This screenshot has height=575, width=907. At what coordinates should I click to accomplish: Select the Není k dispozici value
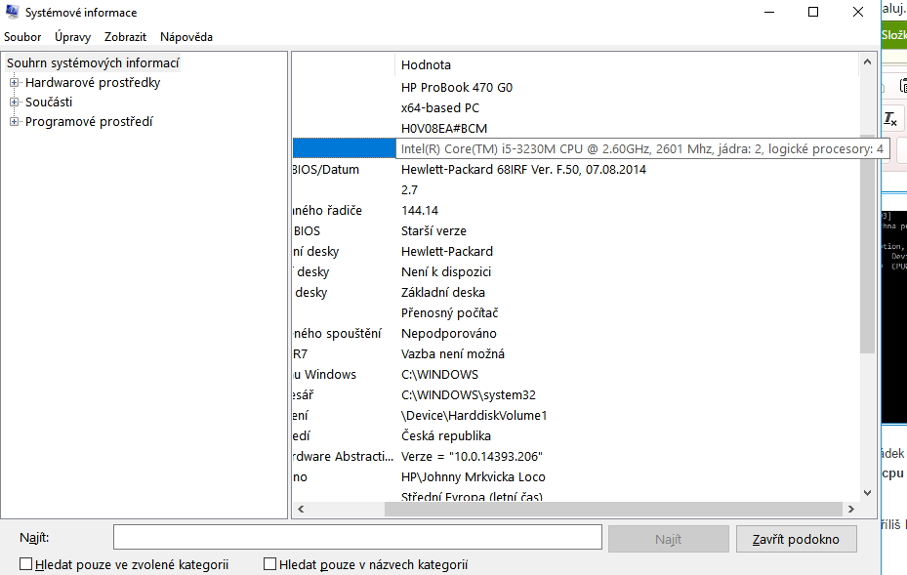(x=446, y=272)
